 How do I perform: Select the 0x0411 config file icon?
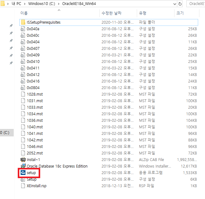click(x=23, y=68)
